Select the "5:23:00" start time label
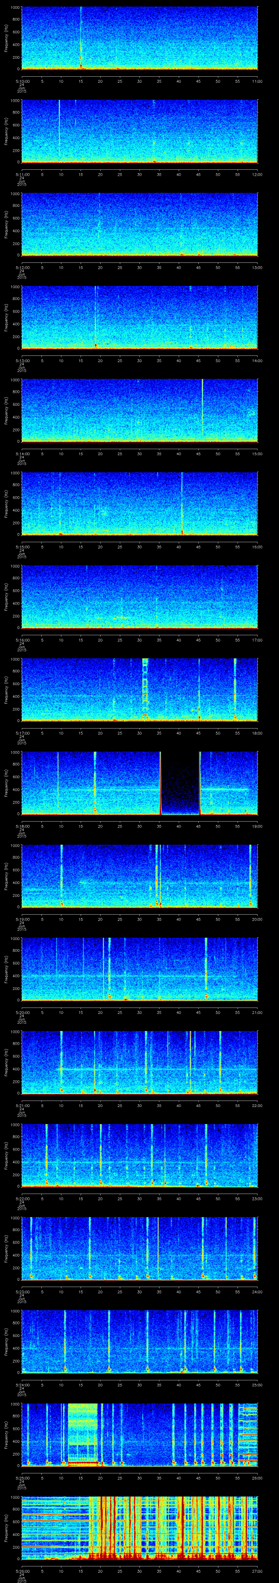This screenshot has width=279, height=1583. 22,1291
